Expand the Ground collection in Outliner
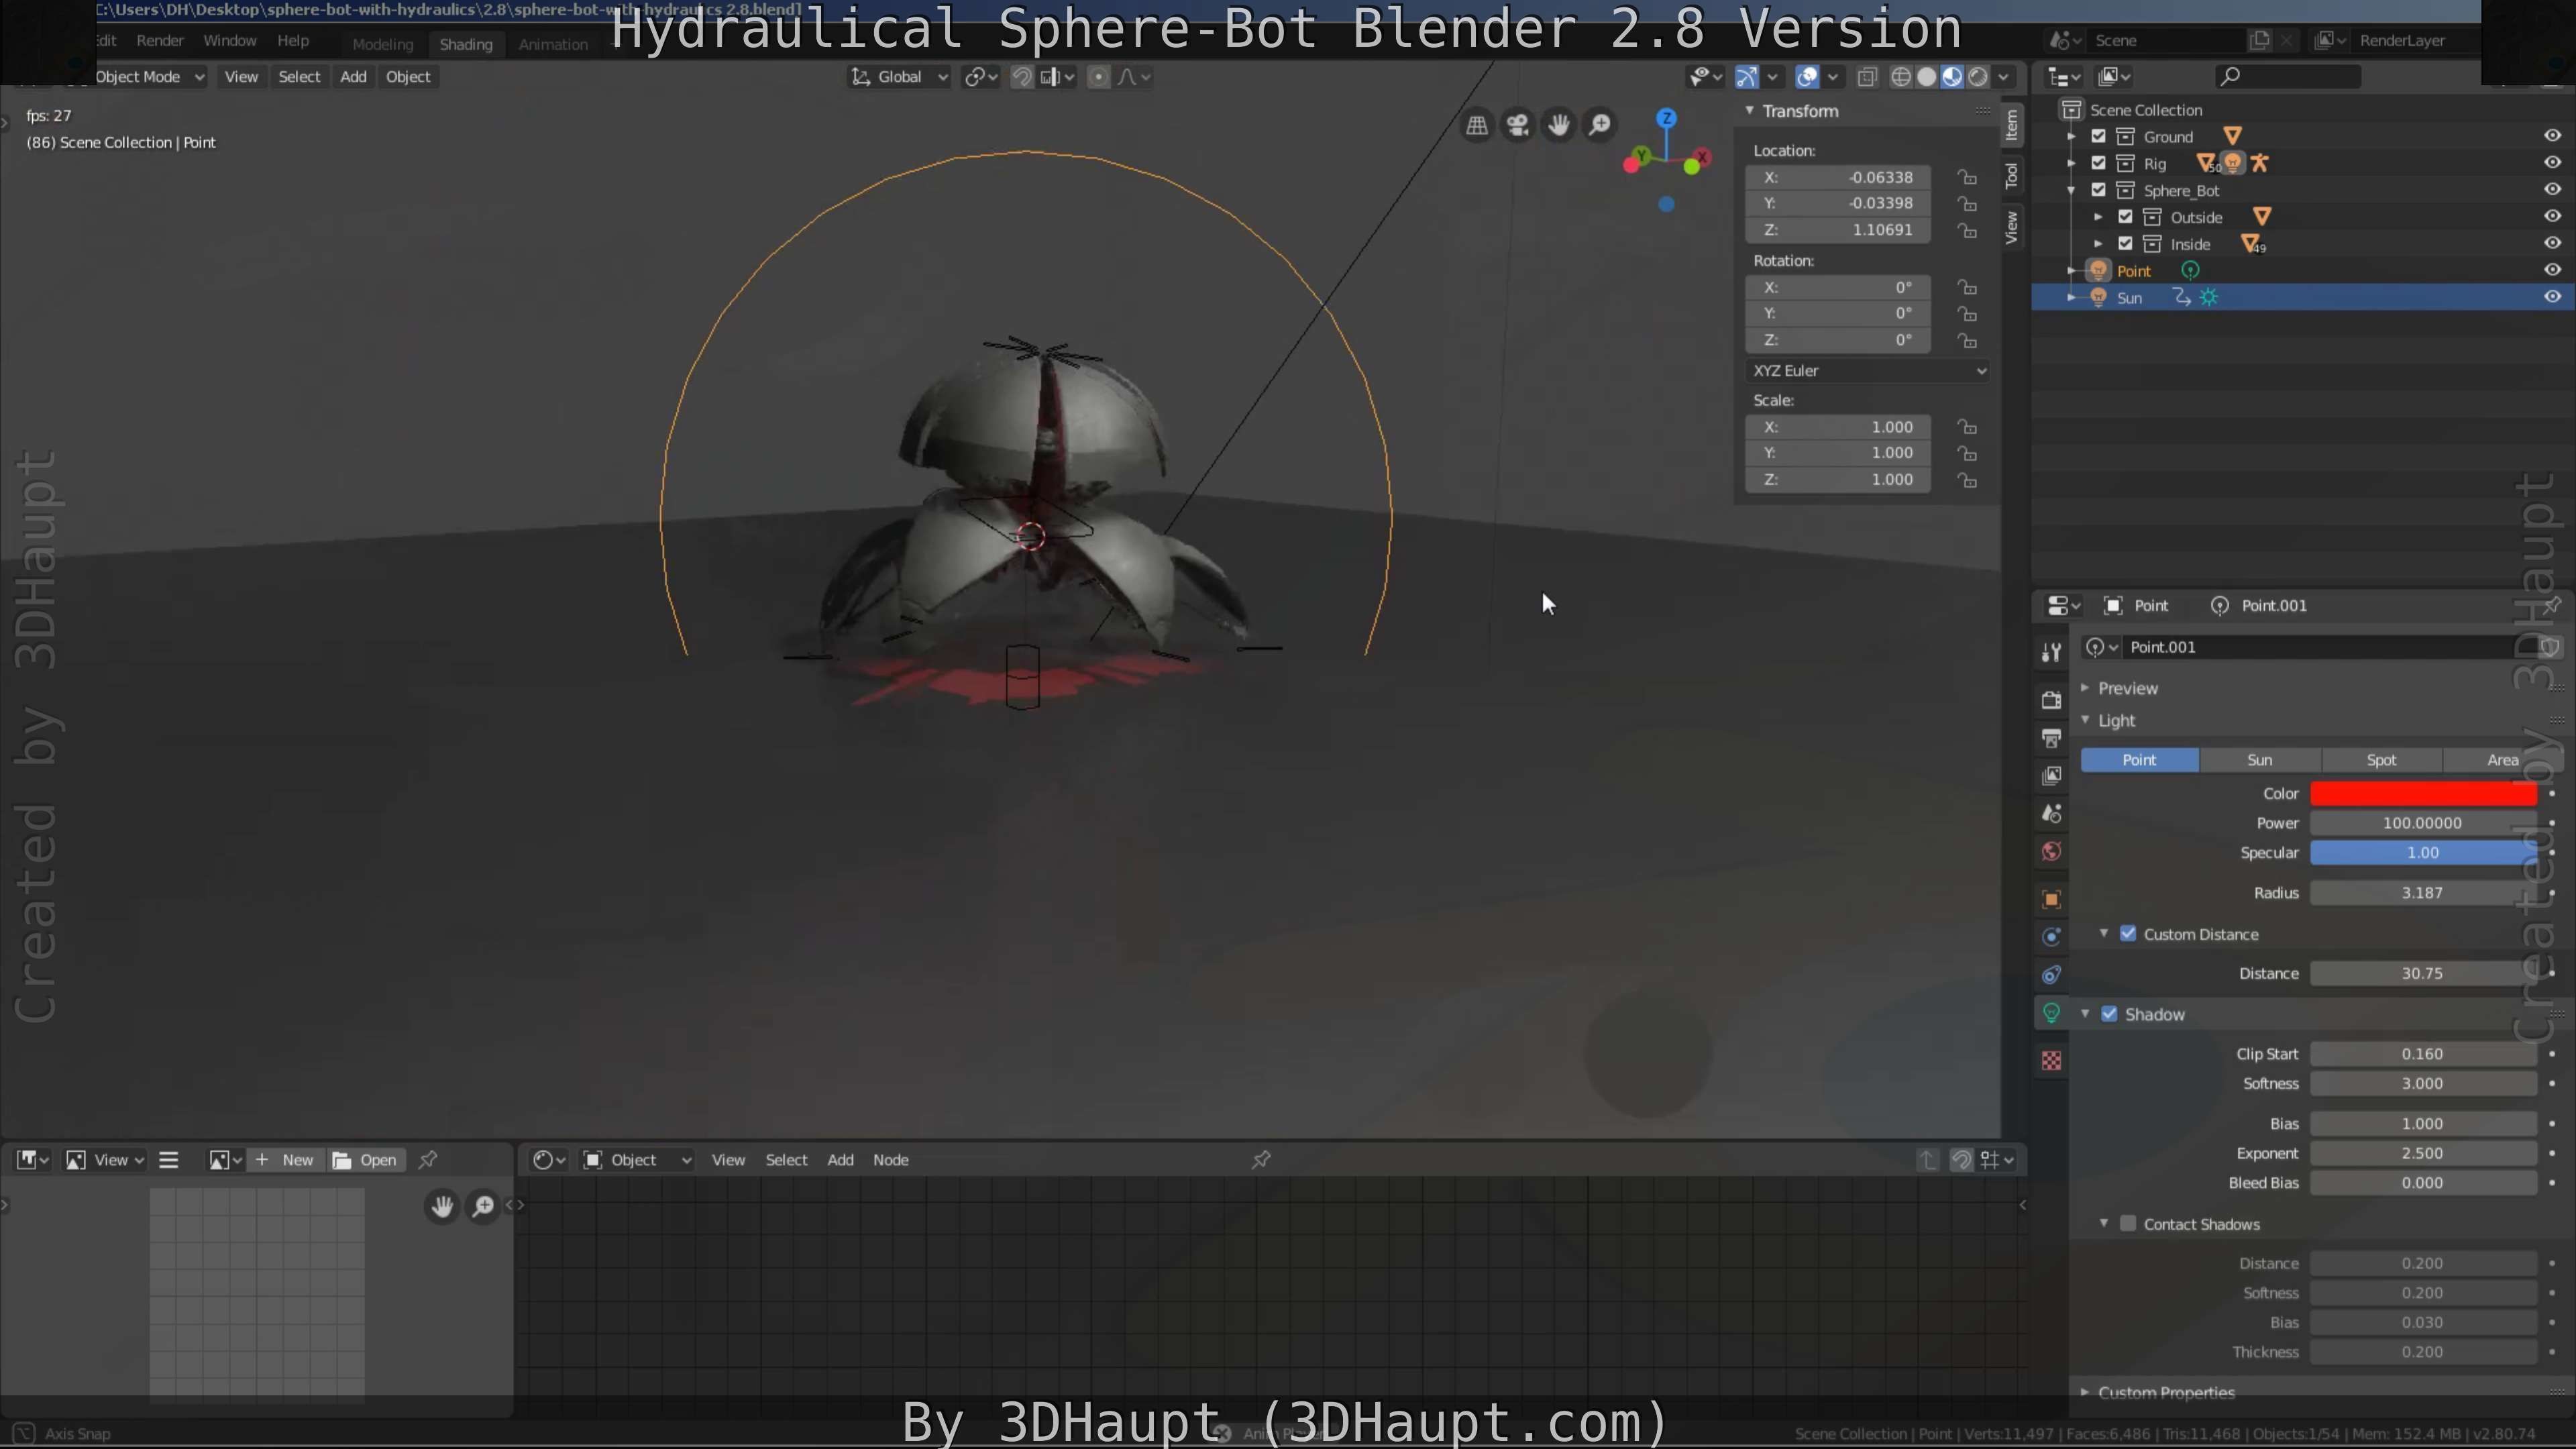This screenshot has width=2576, height=1449. tap(2071, 136)
